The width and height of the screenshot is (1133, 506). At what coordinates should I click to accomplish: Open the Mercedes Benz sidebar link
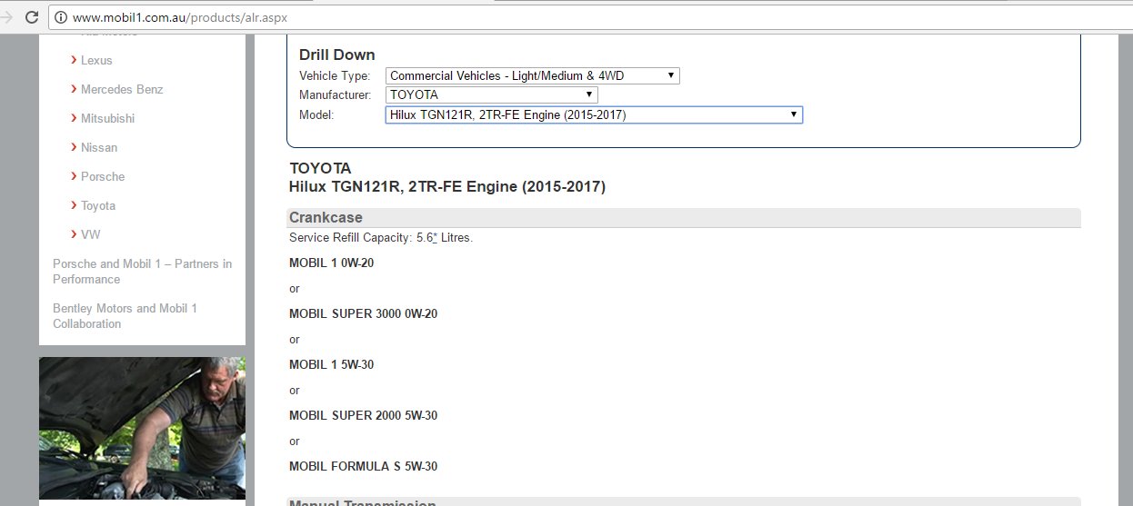122,89
